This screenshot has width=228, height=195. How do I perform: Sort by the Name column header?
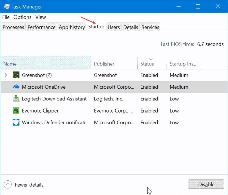click(46, 63)
